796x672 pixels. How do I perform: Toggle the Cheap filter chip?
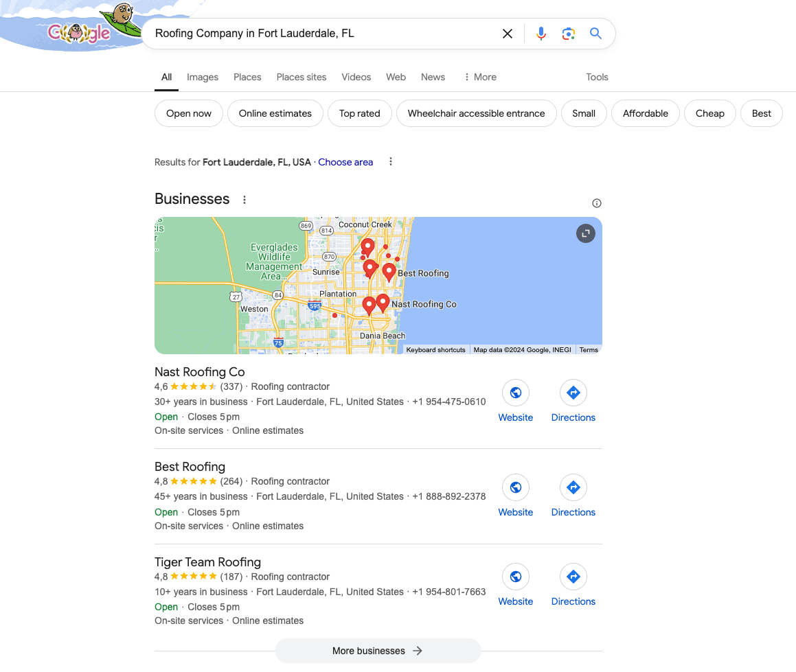pos(709,113)
